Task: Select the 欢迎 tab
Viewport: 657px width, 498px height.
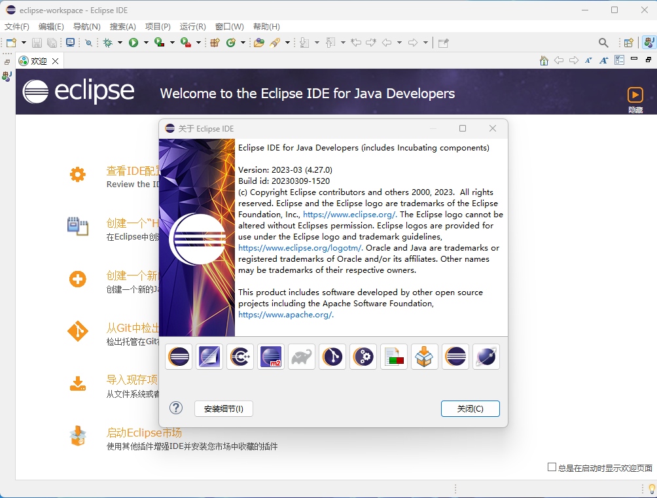Action: click(39, 62)
